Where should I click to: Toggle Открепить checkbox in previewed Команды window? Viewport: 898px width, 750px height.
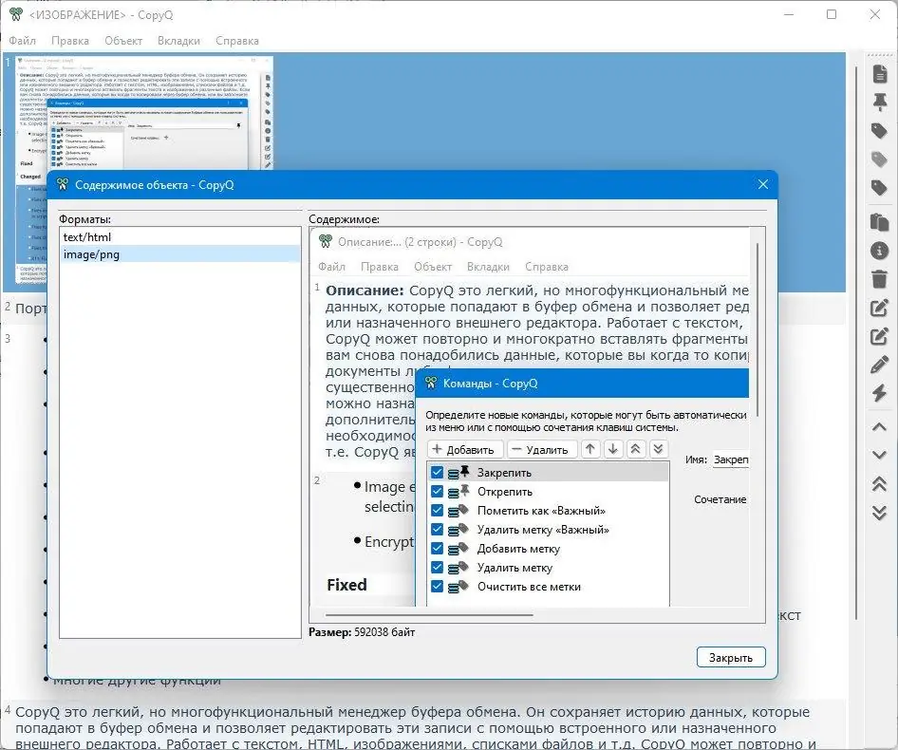(x=437, y=491)
